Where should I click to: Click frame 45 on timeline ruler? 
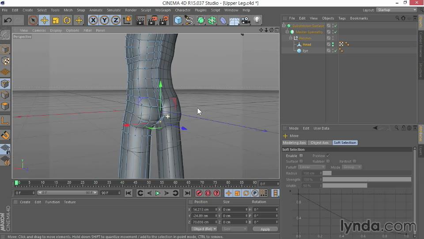tap(136, 183)
